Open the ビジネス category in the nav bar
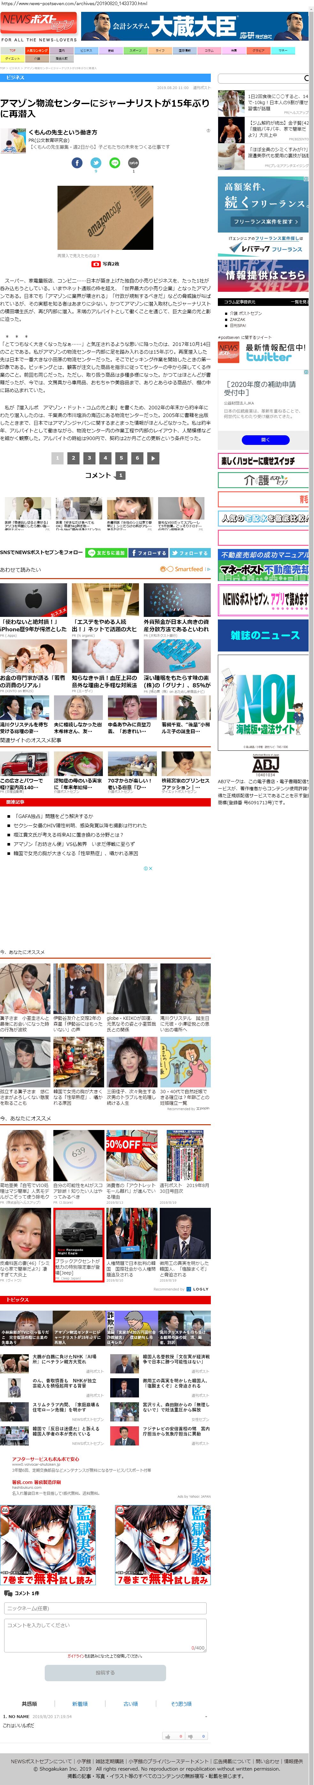314x1785 pixels. (x=86, y=51)
